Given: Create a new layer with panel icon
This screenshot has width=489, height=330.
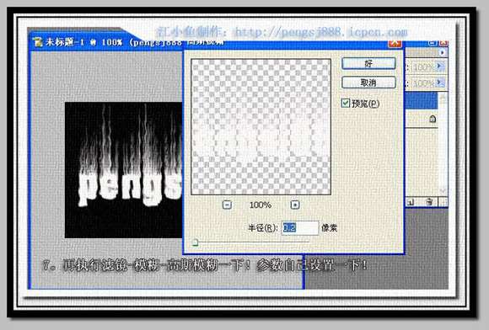Looking at the screenshot, I should tap(411, 202).
